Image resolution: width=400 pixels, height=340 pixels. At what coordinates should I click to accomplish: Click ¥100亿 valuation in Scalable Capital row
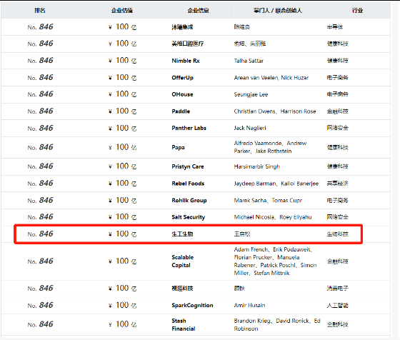(x=122, y=261)
